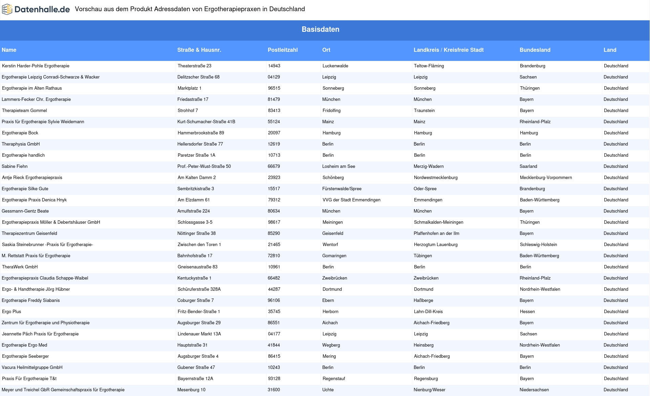Select Ergo Plus name cell
Viewport: 650px width, 396px height.
tap(12, 312)
